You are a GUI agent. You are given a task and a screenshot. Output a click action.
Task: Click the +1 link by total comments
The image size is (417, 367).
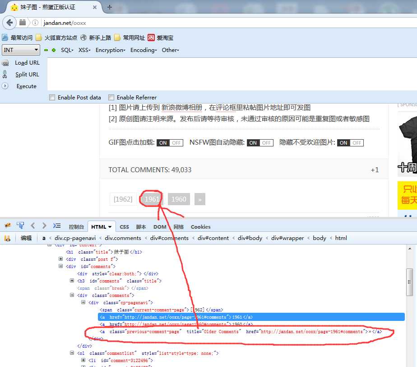click(x=375, y=169)
